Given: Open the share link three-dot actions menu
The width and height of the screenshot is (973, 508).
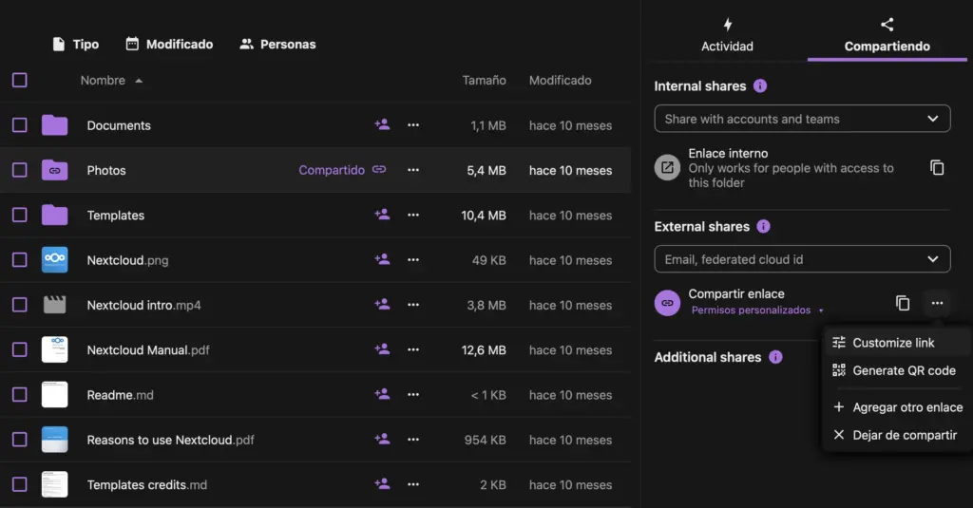Looking at the screenshot, I should (x=937, y=303).
